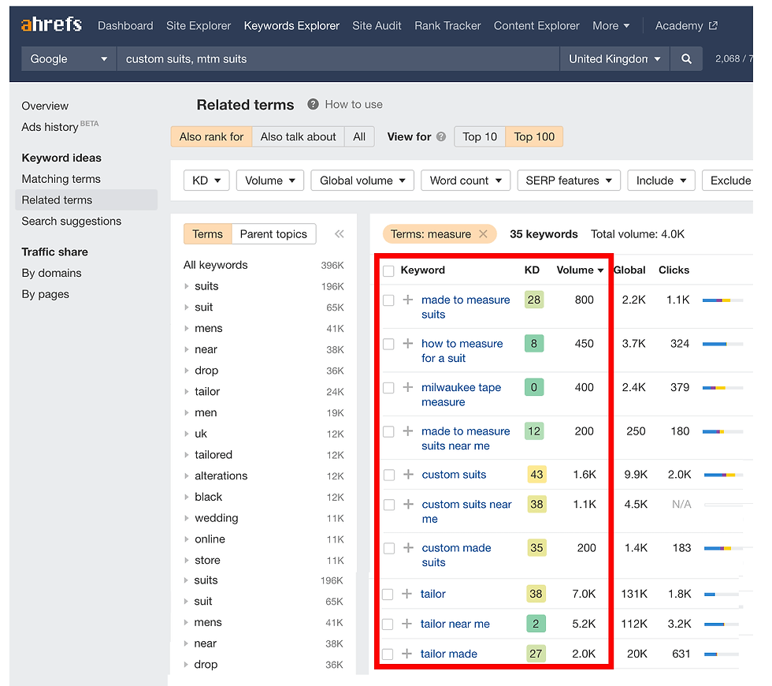Add how to measure for a suit plus icon
The image size is (772, 686).
tap(408, 344)
